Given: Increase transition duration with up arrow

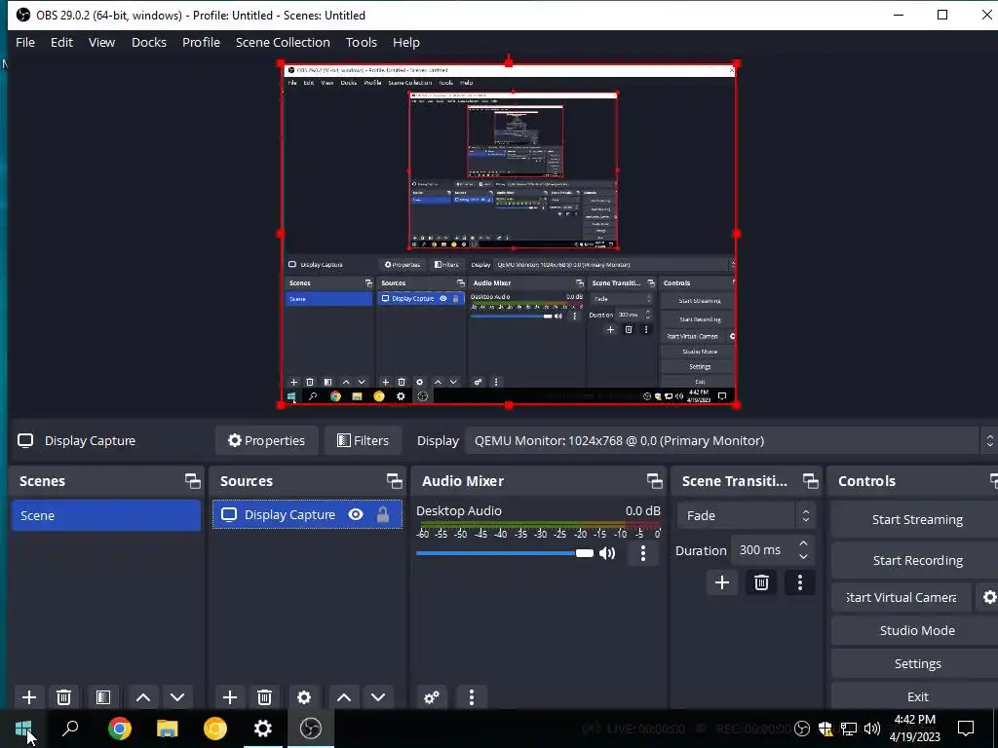Looking at the screenshot, I should (x=803, y=543).
